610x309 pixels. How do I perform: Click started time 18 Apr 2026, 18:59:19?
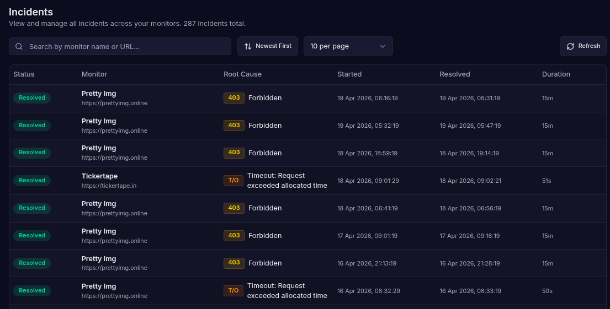click(368, 153)
